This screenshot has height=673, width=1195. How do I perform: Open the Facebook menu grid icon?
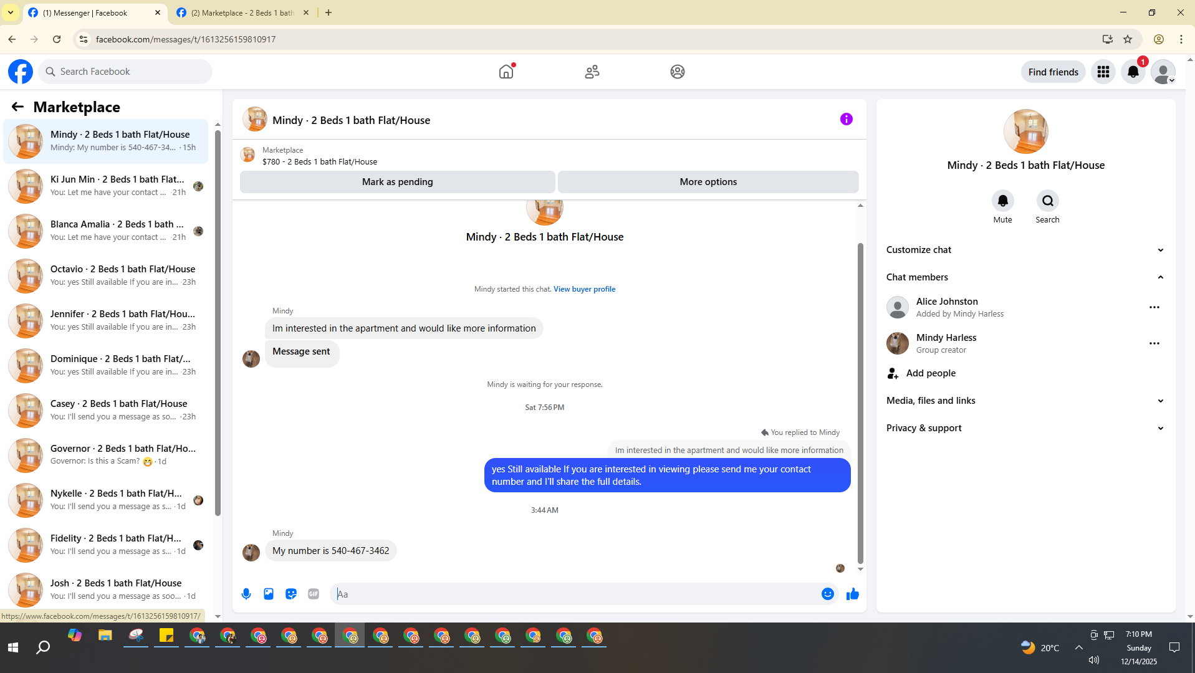[x=1103, y=72]
